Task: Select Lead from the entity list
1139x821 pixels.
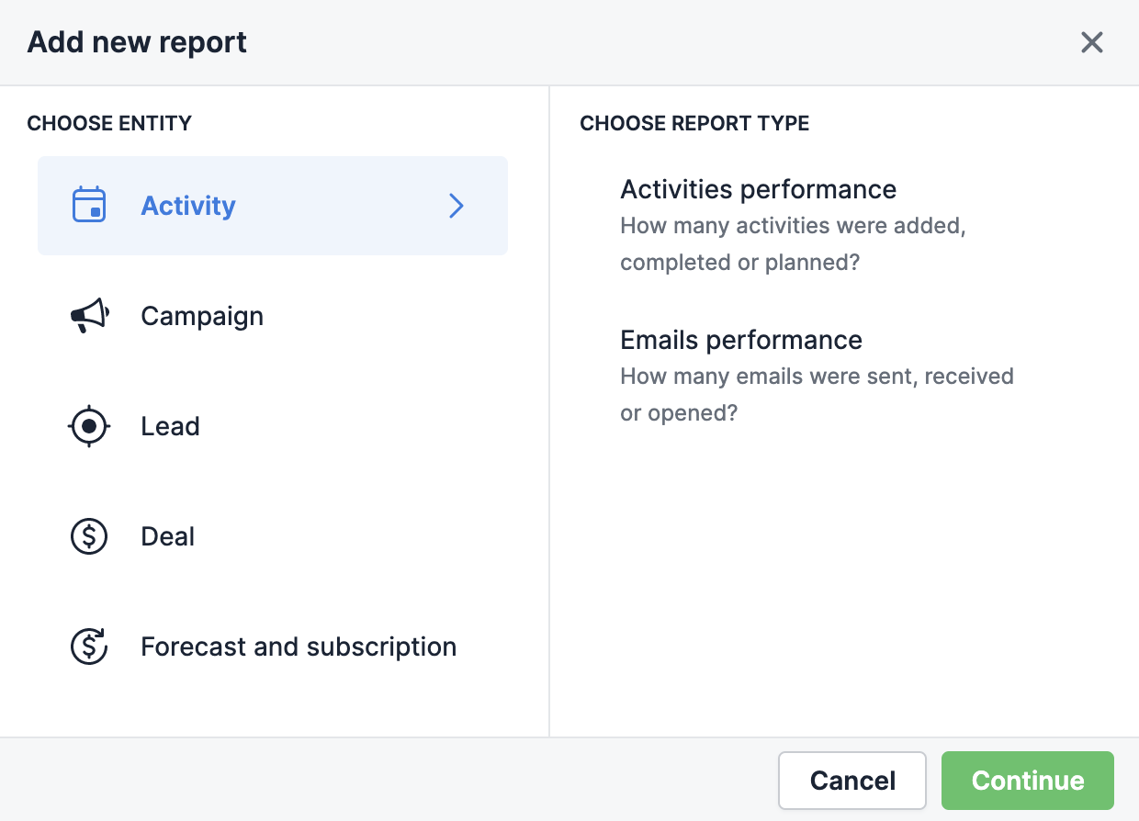Action: point(170,426)
